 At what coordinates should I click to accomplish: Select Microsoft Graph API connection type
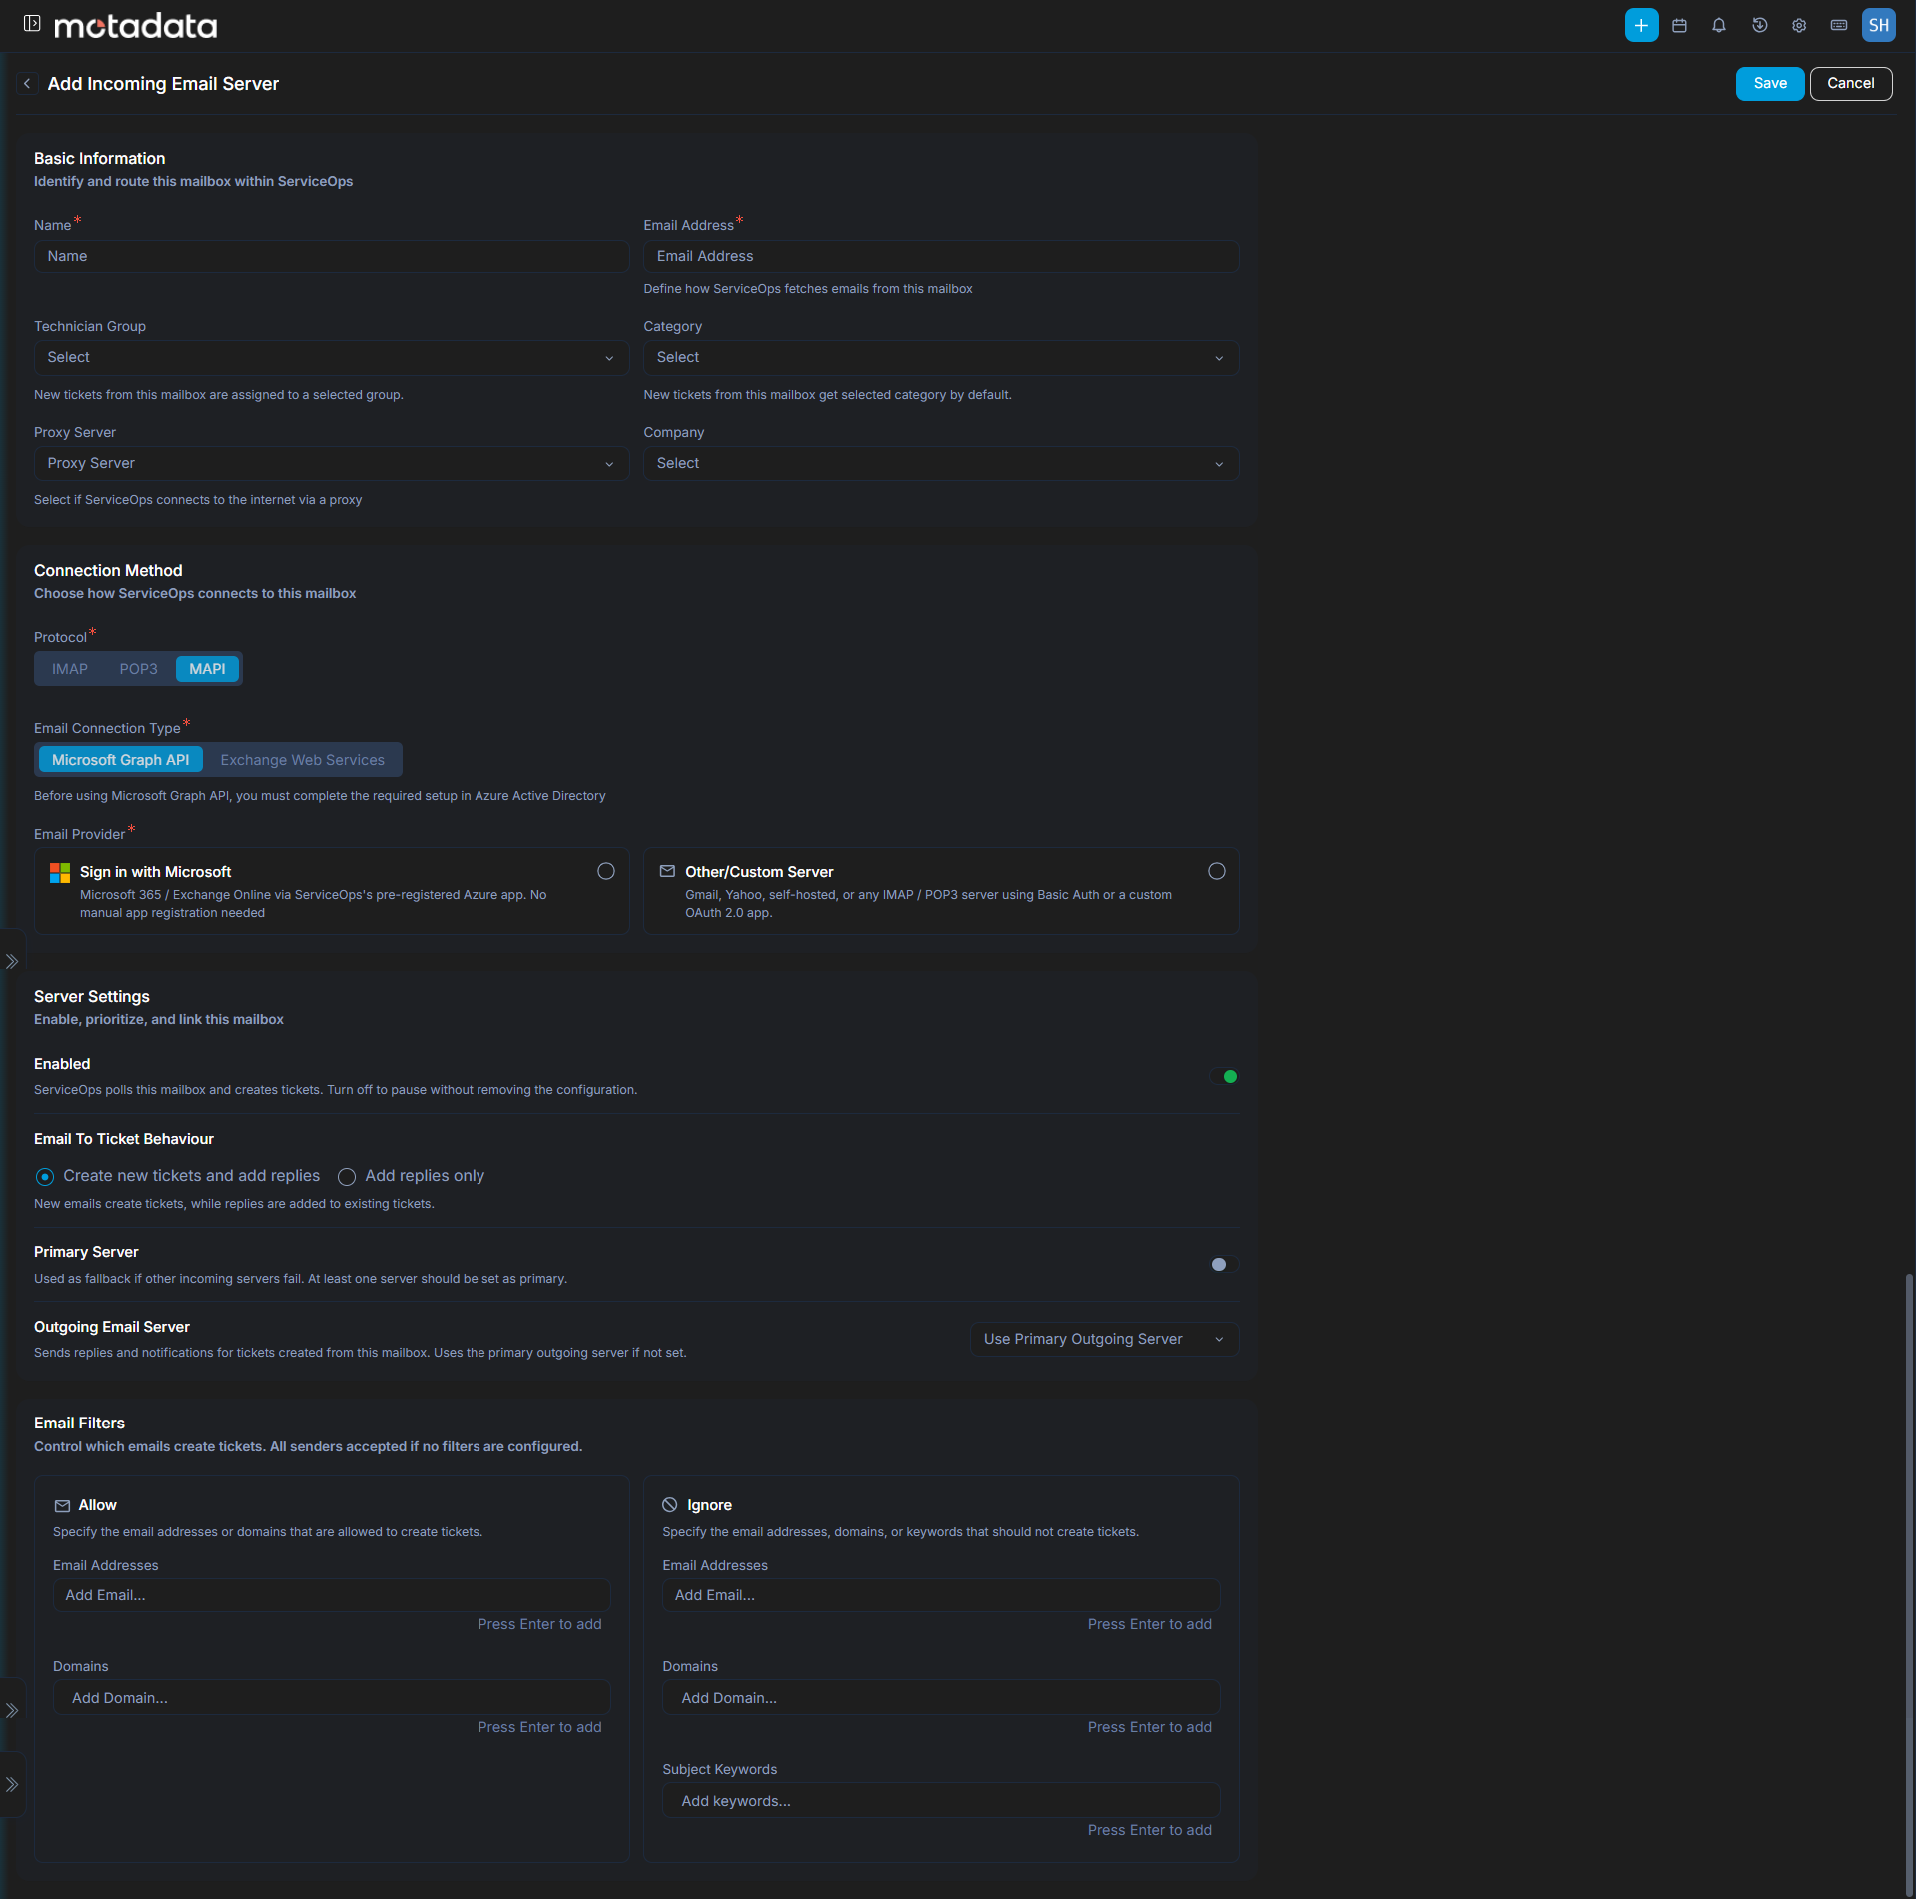pos(121,760)
